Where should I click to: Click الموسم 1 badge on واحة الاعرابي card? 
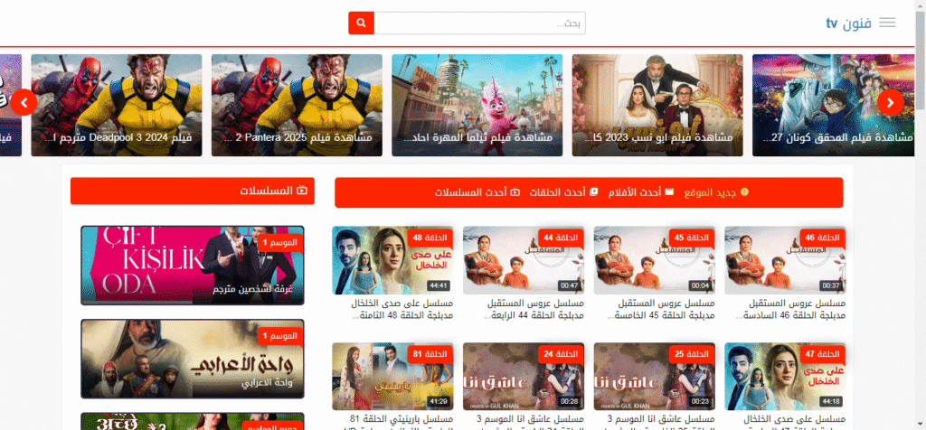click(280, 336)
